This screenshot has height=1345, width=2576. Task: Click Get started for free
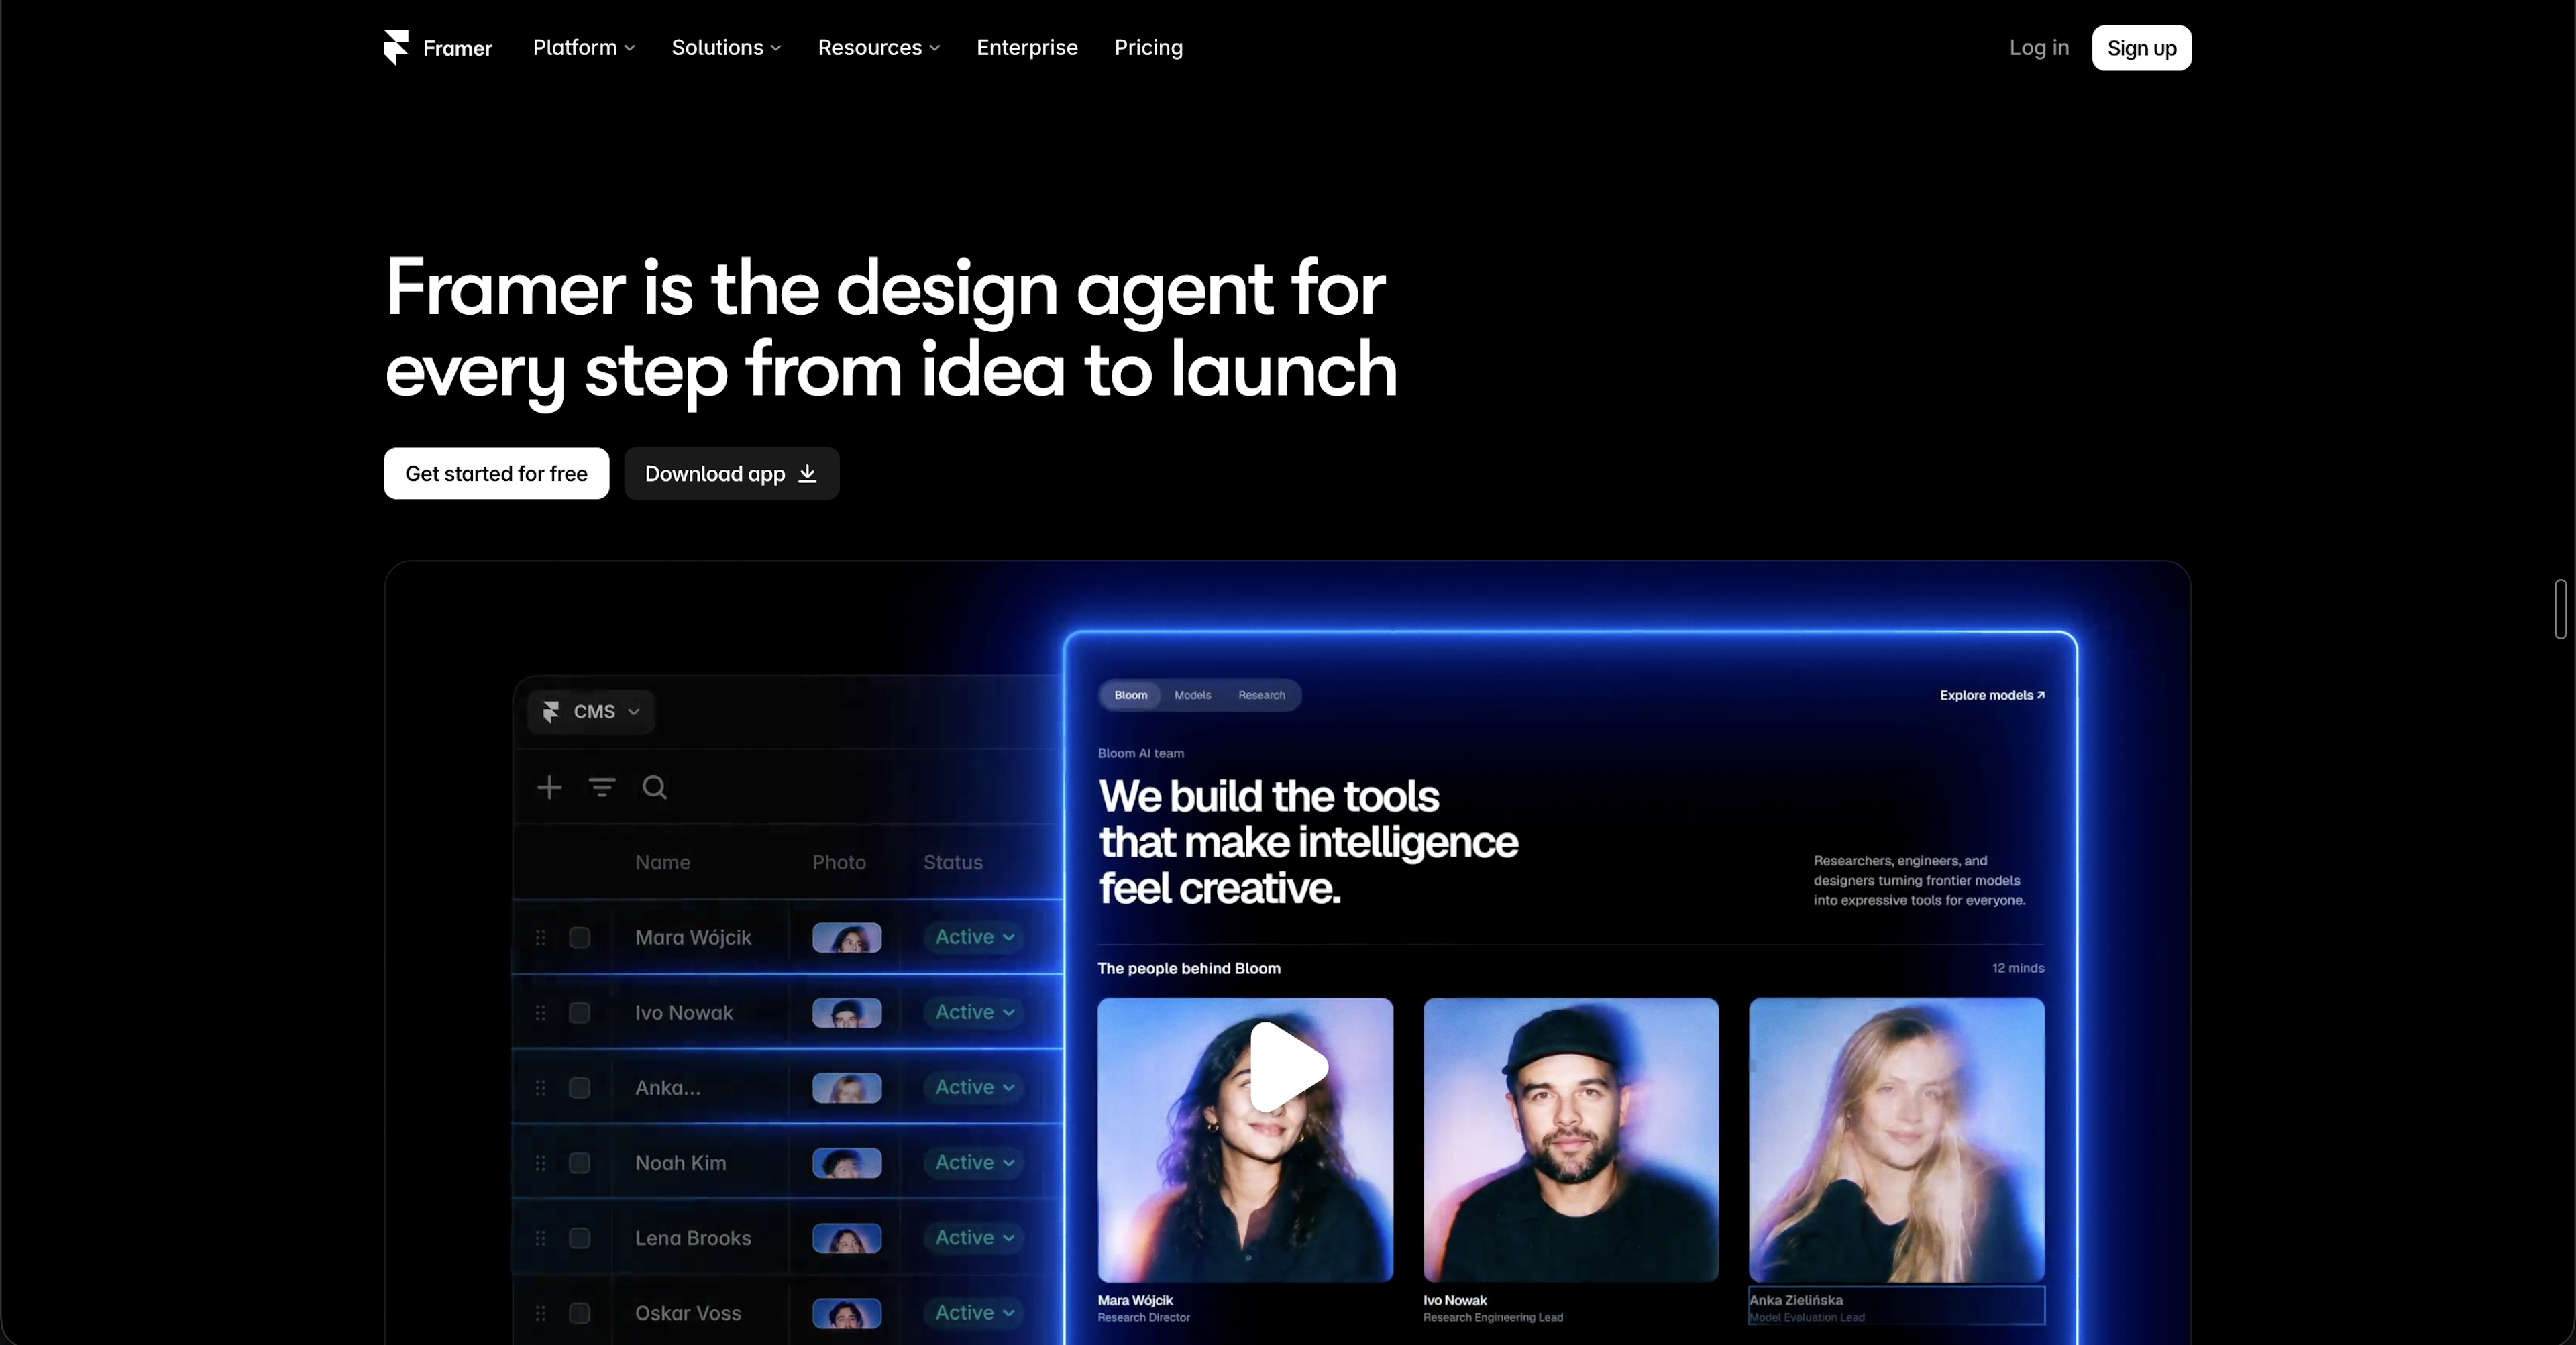(x=496, y=474)
